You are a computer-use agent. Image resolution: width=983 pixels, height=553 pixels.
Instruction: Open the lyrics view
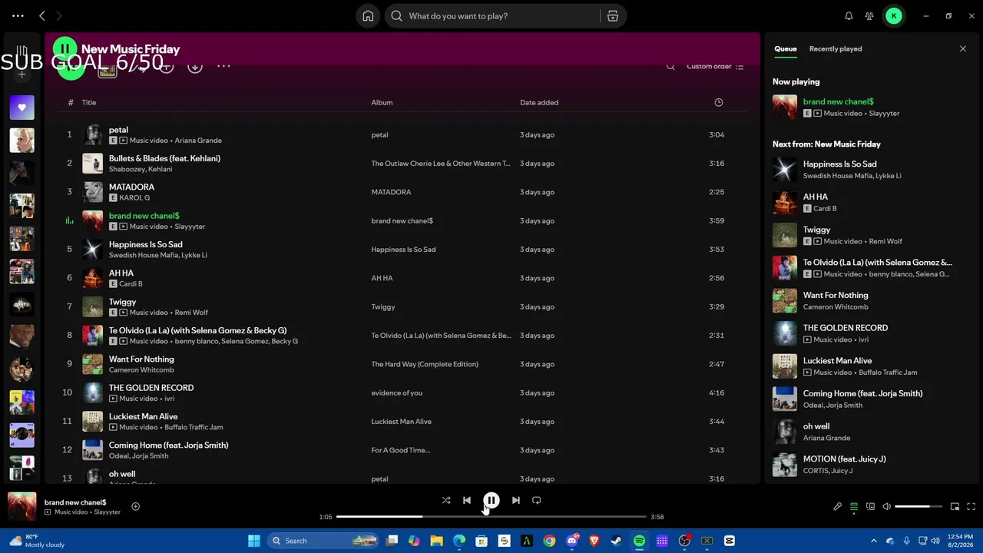838,507
